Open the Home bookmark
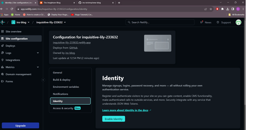The image size is (260, 130). click(x=16, y=15)
